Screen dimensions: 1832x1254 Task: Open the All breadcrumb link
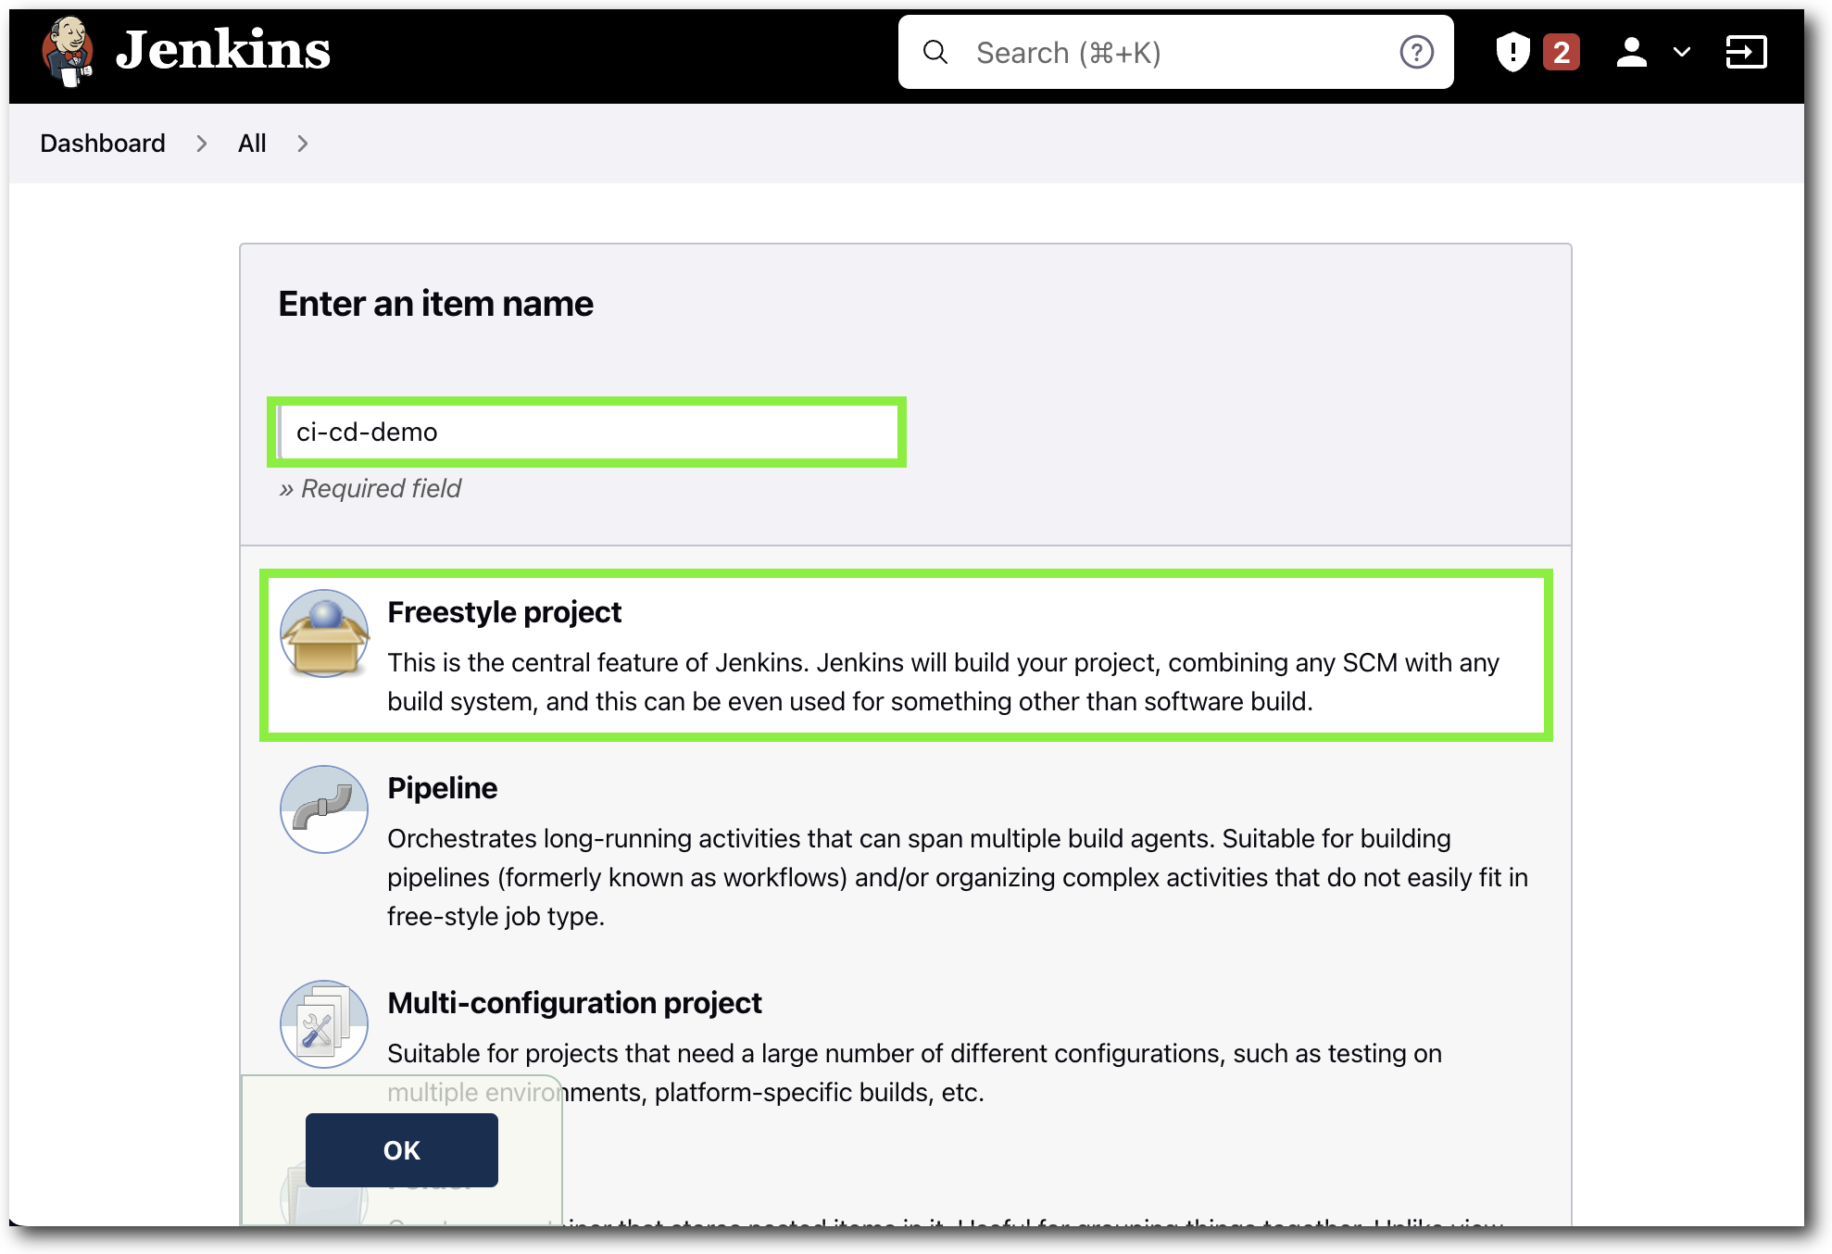pyautogui.click(x=252, y=143)
